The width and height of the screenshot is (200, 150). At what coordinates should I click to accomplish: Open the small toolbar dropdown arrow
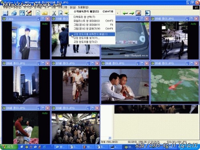pyautogui.click(x=118, y=13)
